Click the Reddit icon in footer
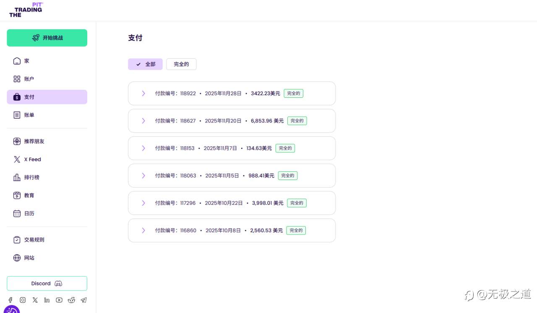 [x=71, y=300]
